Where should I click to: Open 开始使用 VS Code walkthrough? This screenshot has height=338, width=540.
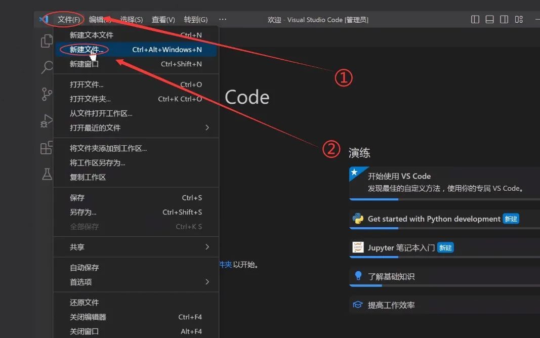pyautogui.click(x=445, y=183)
